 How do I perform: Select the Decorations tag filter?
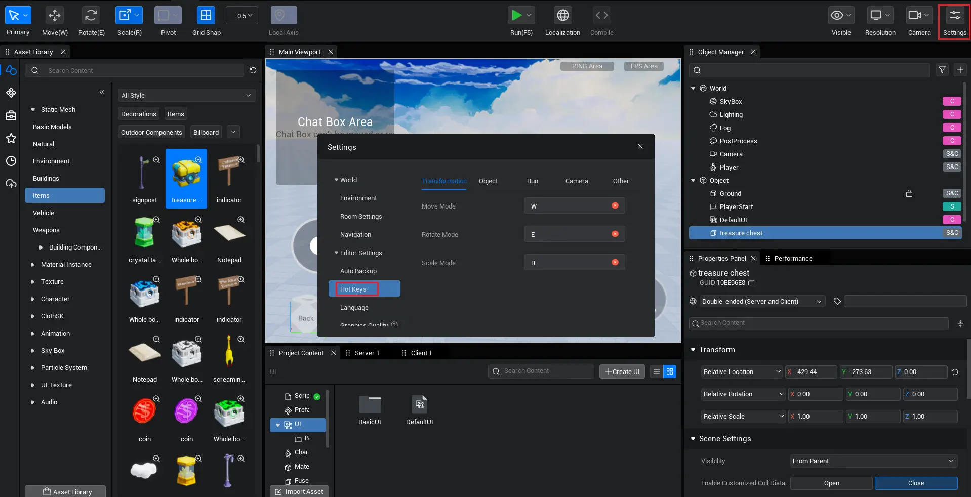pyautogui.click(x=139, y=114)
